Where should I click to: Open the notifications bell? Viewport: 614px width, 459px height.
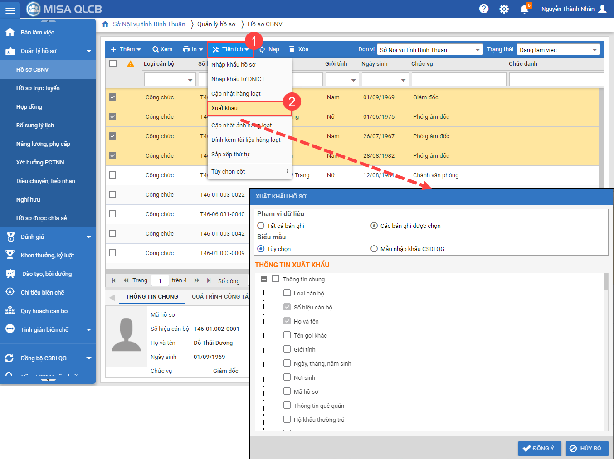(524, 9)
